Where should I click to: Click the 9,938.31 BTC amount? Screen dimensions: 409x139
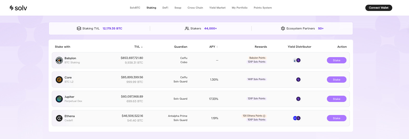click(x=134, y=63)
